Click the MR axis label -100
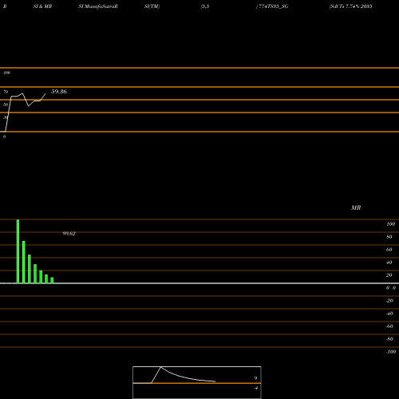The height and width of the screenshot is (399, 399). pyautogui.click(x=391, y=352)
